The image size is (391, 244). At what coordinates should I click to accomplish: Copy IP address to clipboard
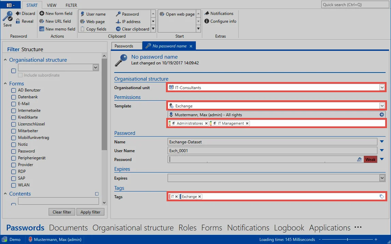click(x=128, y=22)
